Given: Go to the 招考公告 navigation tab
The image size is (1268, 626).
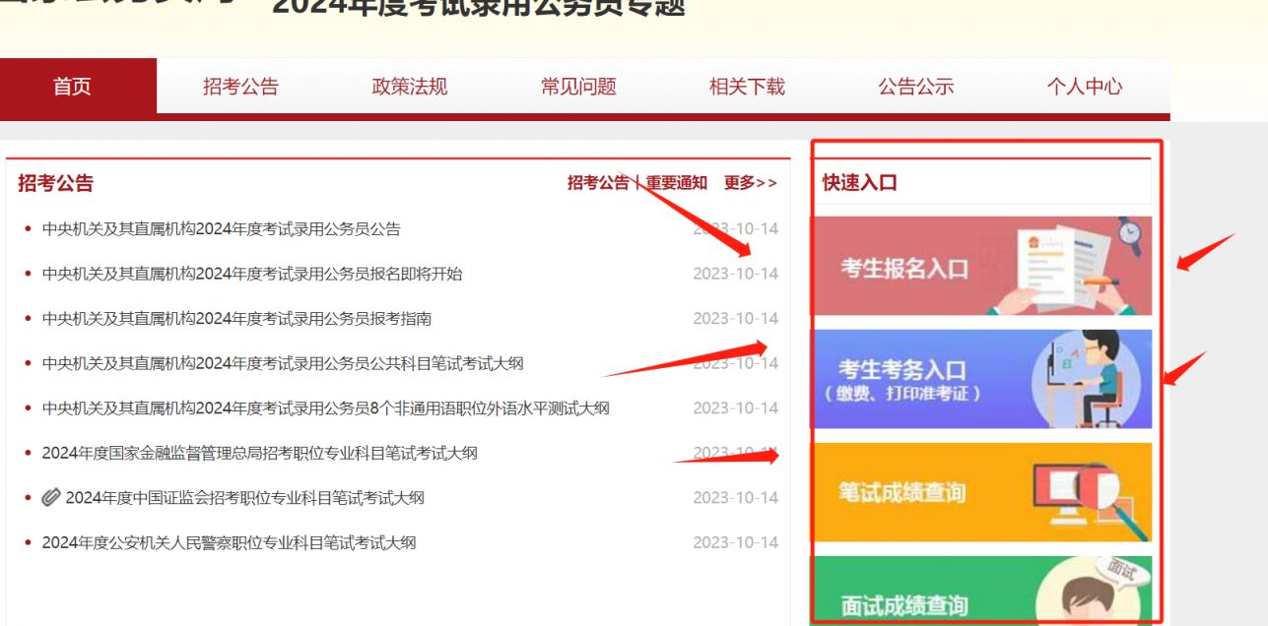Looking at the screenshot, I should pyautogui.click(x=240, y=87).
